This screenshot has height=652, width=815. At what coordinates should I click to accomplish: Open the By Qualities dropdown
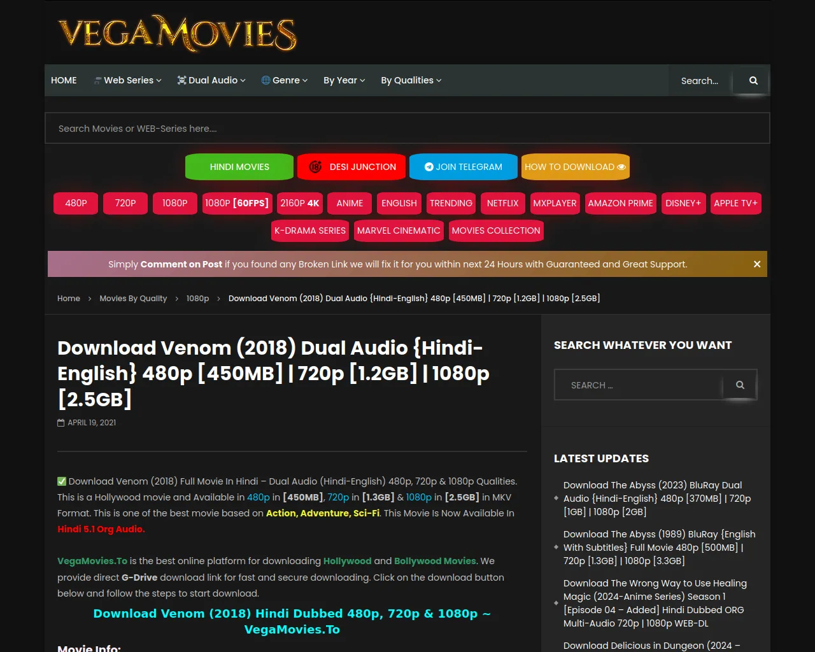(411, 80)
